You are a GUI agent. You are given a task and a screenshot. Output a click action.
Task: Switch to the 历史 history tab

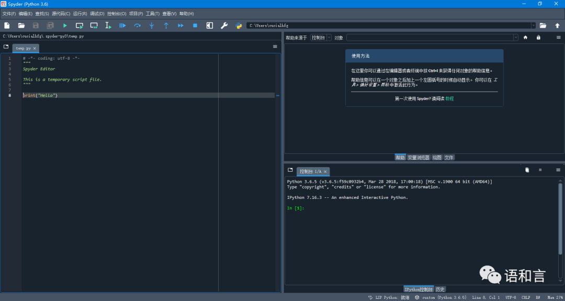[x=440, y=289]
